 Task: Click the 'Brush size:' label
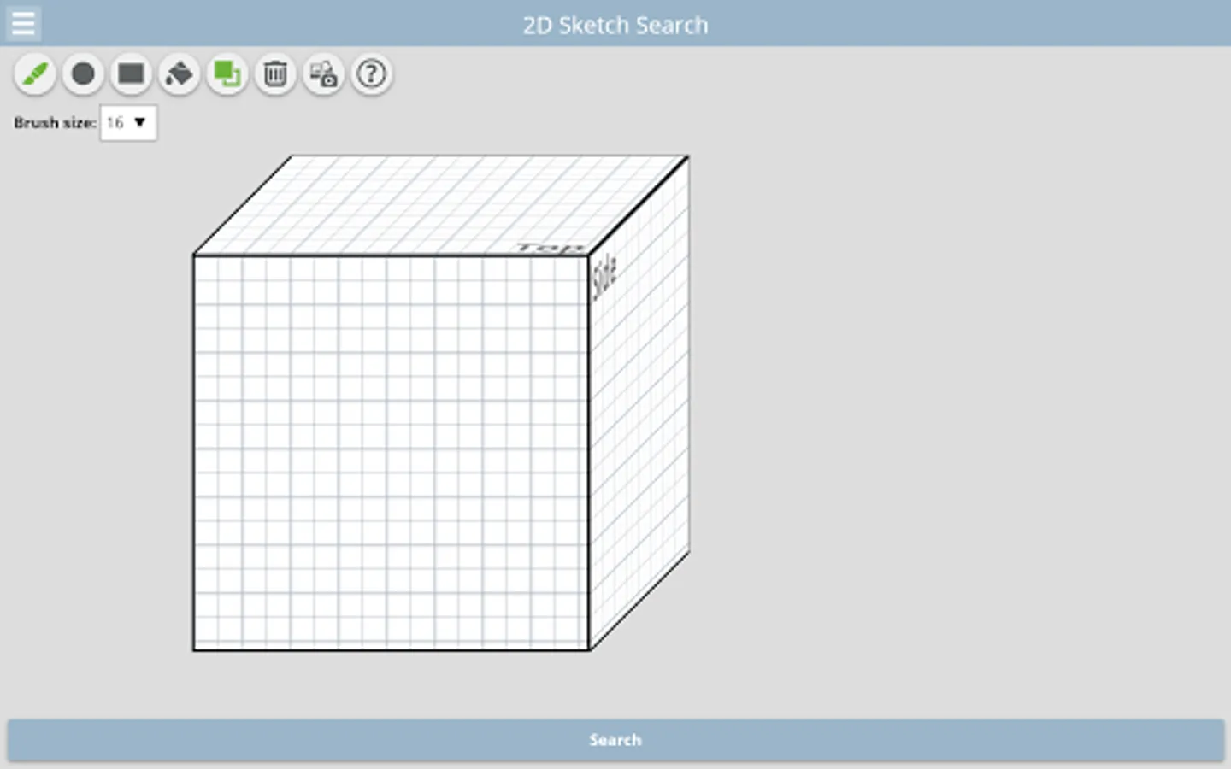(x=55, y=123)
